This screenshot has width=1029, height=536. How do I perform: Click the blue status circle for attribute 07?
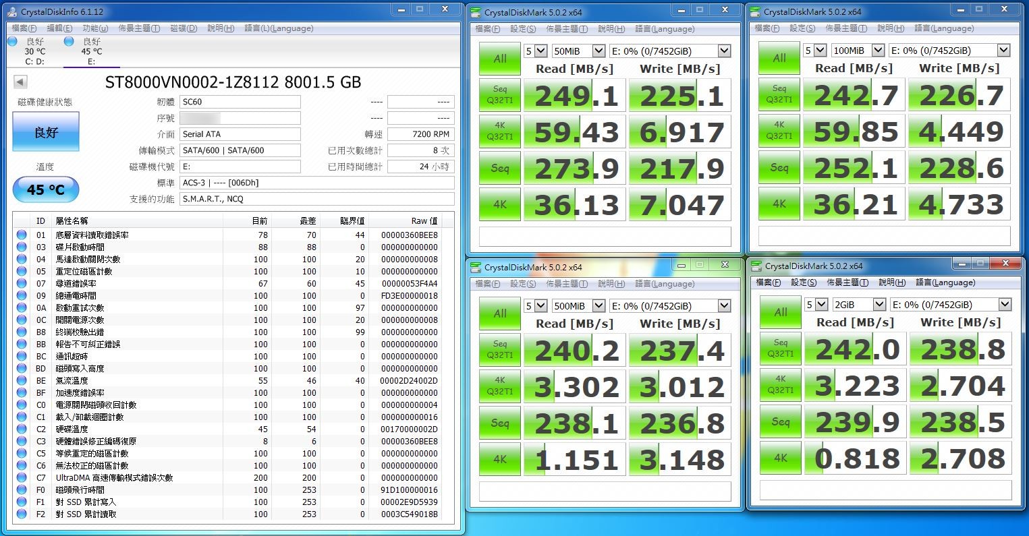[x=22, y=283]
